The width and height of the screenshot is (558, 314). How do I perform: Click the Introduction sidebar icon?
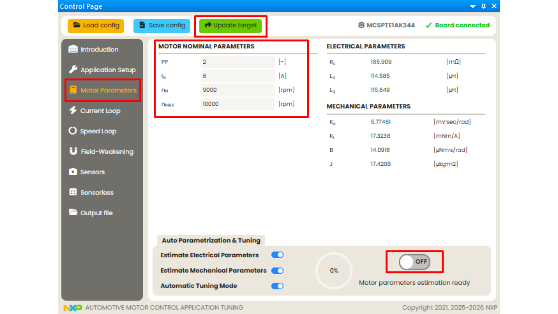point(73,49)
